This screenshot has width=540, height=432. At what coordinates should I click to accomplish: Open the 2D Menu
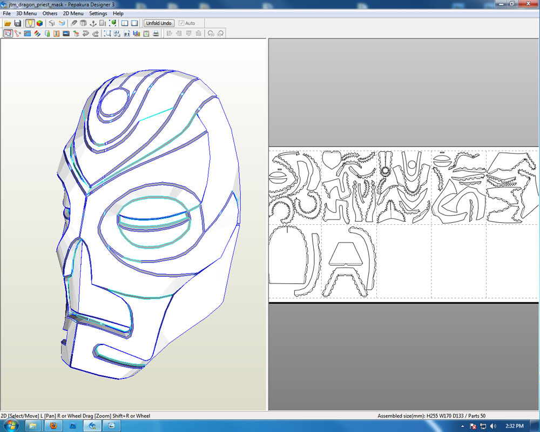coord(73,14)
